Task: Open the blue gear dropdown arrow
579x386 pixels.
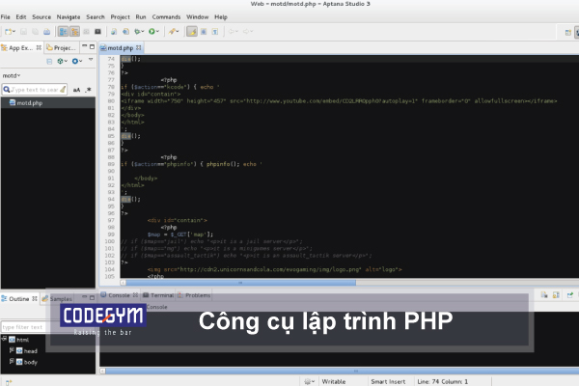Action: click(80, 61)
